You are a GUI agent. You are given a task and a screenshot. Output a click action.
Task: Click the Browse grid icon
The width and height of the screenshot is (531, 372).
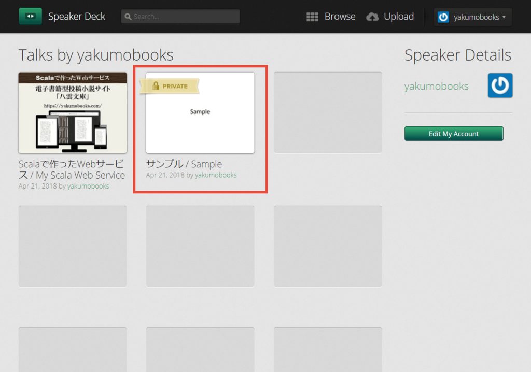[x=312, y=17]
